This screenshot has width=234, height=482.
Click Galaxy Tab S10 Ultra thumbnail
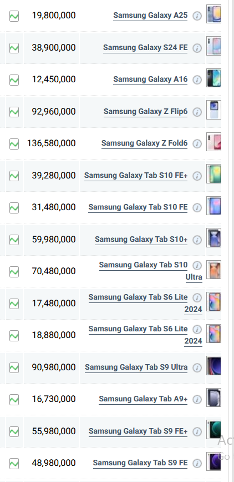click(213, 270)
